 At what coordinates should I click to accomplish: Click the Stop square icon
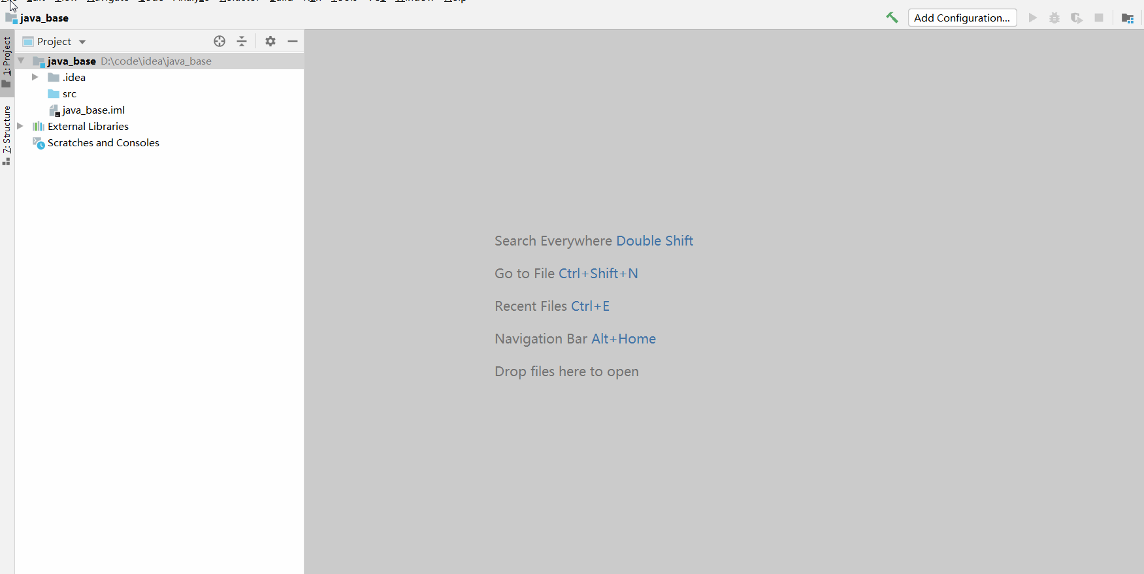click(x=1099, y=18)
